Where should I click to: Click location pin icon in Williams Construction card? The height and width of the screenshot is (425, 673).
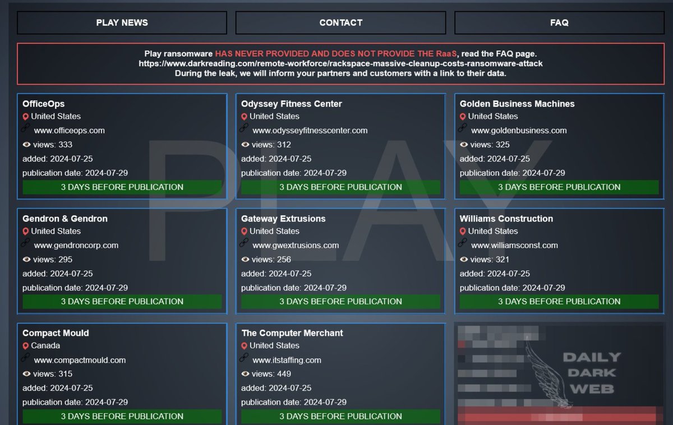[463, 232]
